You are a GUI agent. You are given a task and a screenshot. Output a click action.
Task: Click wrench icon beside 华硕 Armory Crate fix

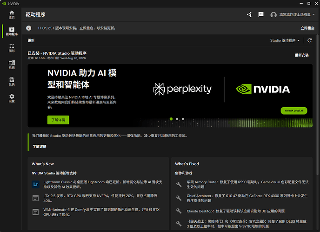[179, 184]
